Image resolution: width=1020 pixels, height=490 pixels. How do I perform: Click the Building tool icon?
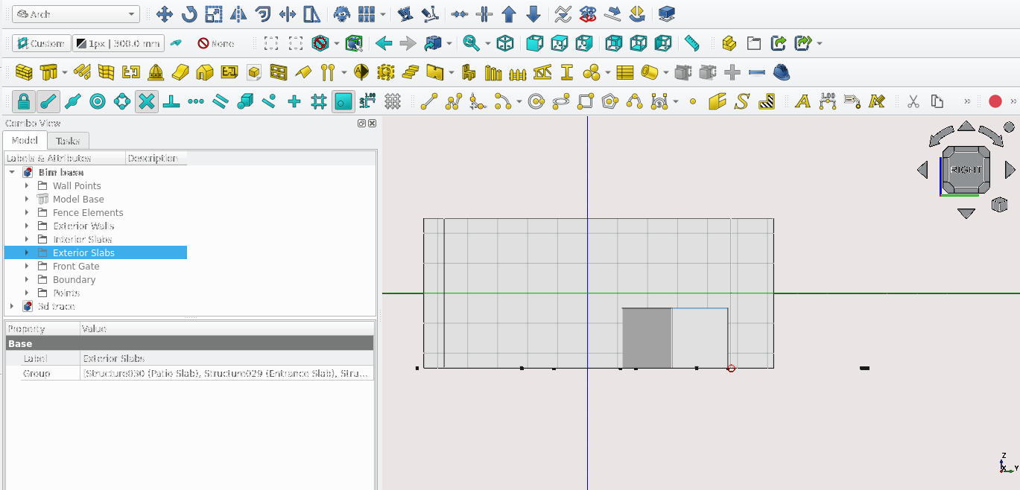(x=205, y=72)
